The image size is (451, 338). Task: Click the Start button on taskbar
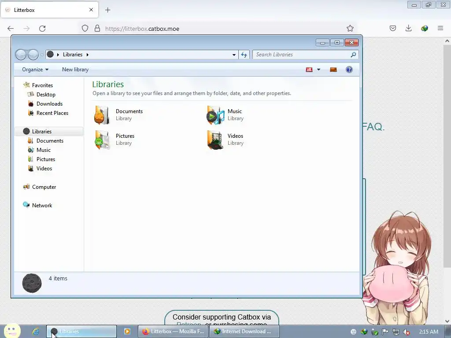[x=12, y=331]
